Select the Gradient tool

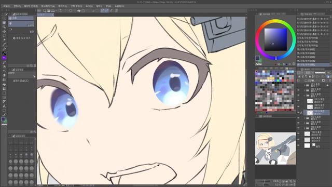tap(4, 89)
